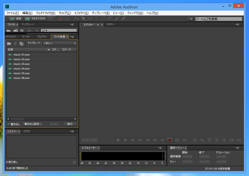Open the ヘルプ(H) menu
The height and width of the screenshot is (176, 249).
point(153,13)
